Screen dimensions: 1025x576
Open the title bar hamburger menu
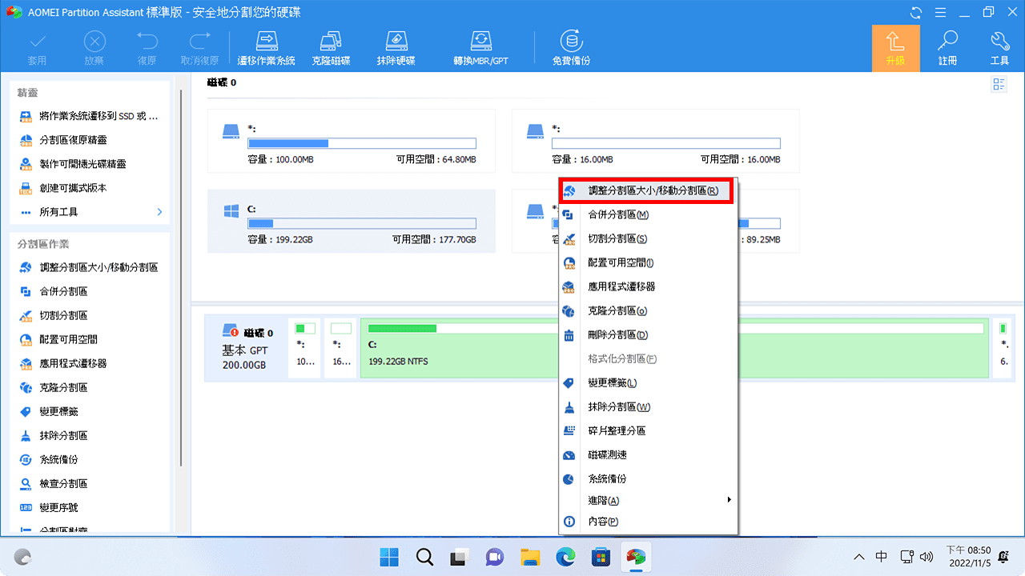click(939, 12)
